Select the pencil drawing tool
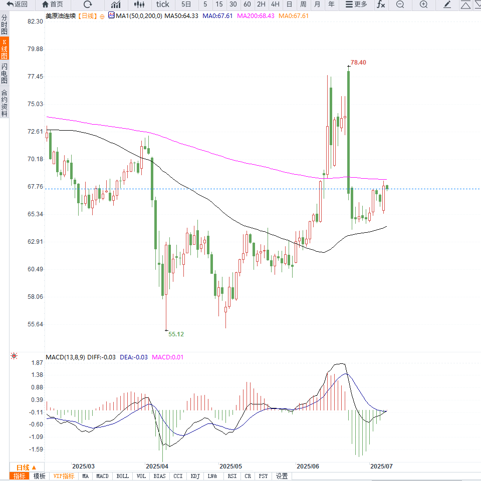This screenshot has height=481, width=481. click(x=447, y=5)
